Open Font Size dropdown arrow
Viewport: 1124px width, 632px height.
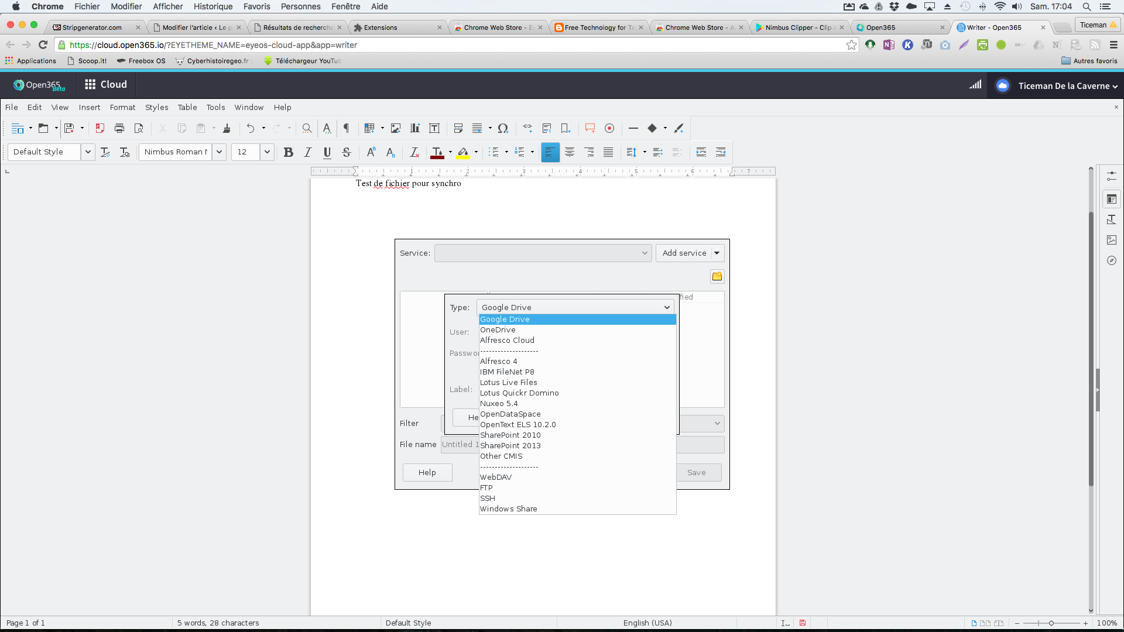(267, 152)
